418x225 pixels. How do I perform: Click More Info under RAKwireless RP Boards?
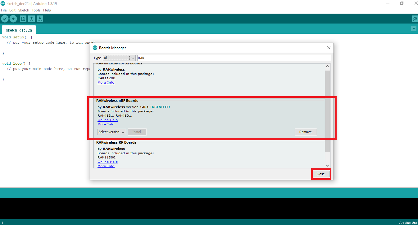coord(106,166)
